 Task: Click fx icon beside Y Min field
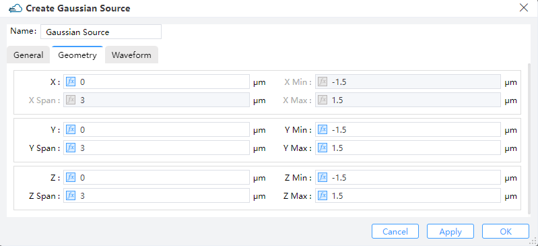pos(323,129)
